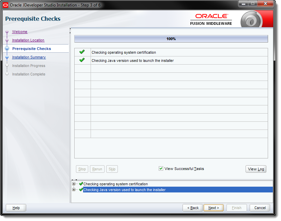
Task: Expand the operating system certification tree node
Action: (74, 184)
